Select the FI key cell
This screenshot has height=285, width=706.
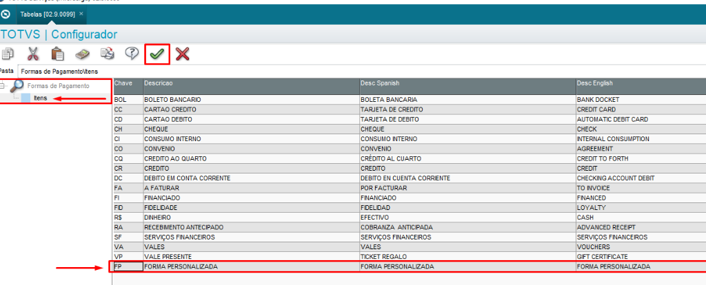(x=128, y=198)
